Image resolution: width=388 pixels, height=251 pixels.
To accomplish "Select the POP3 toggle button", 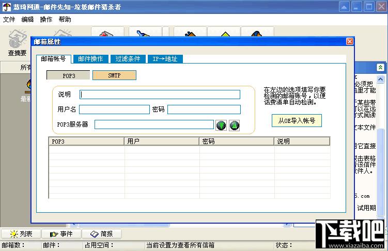I will click(x=69, y=75).
